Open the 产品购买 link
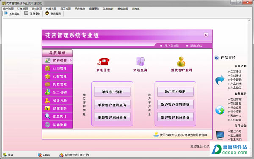 tap(236, 88)
